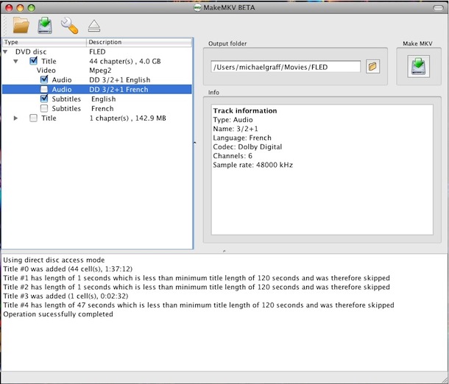The height and width of the screenshot is (384, 449).
Task: Click the Eject disc toolbar icon
Action: 93,26
